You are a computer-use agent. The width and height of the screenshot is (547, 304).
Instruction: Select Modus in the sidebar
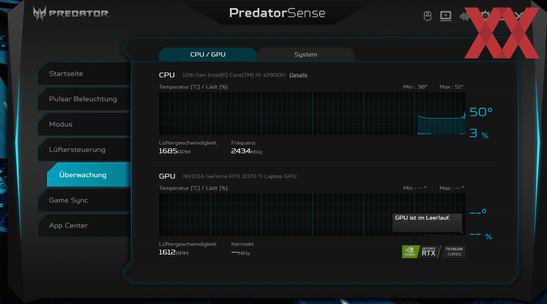tap(84, 124)
